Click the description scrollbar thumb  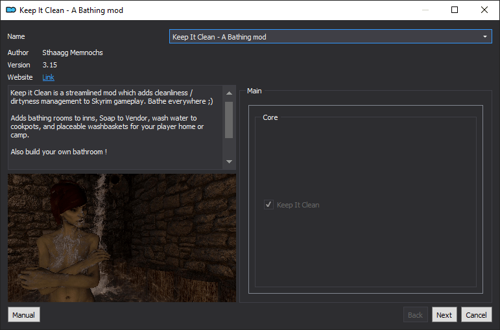[229, 120]
